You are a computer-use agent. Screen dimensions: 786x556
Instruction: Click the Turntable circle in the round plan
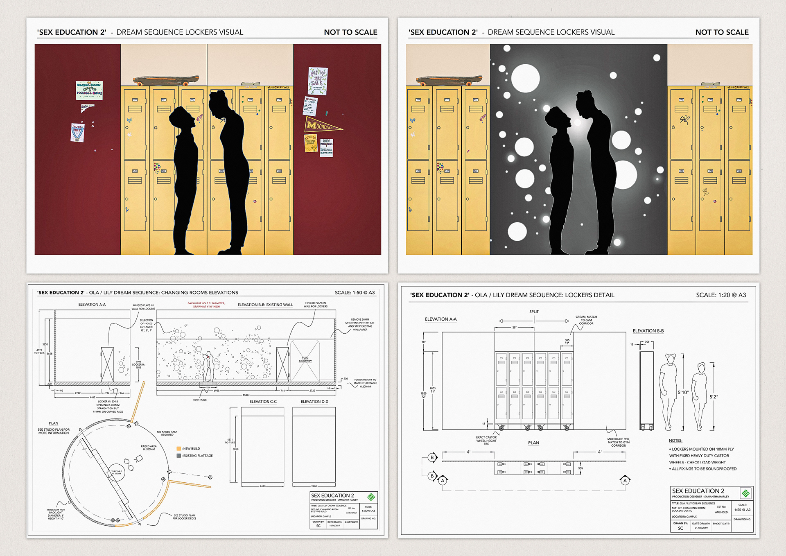pyautogui.click(x=116, y=473)
